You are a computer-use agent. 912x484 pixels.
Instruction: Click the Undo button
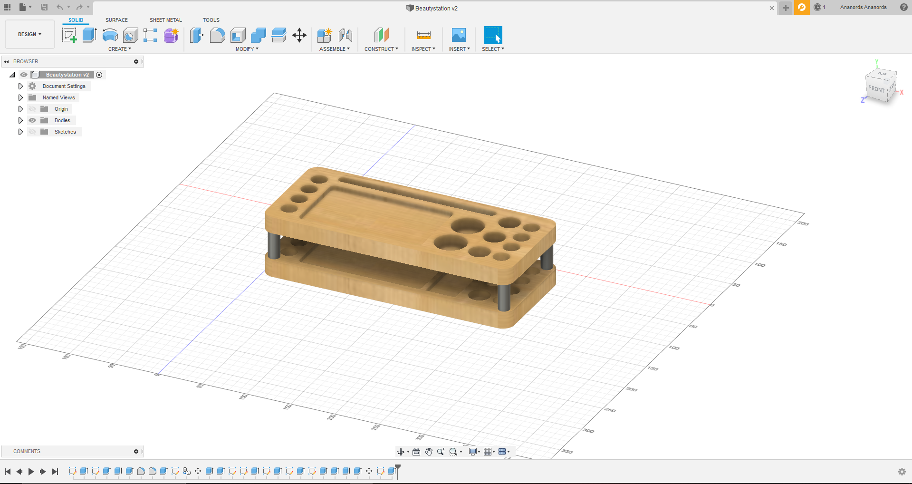pyautogui.click(x=60, y=7)
